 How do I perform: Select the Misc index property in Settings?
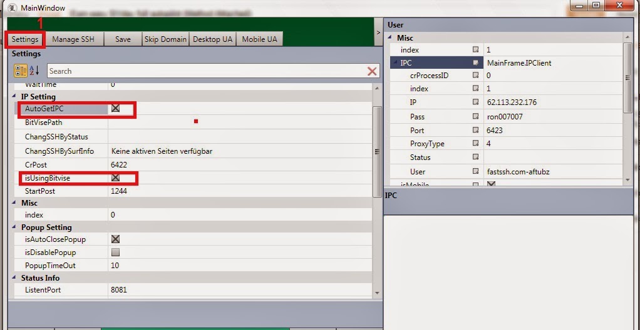194,215
